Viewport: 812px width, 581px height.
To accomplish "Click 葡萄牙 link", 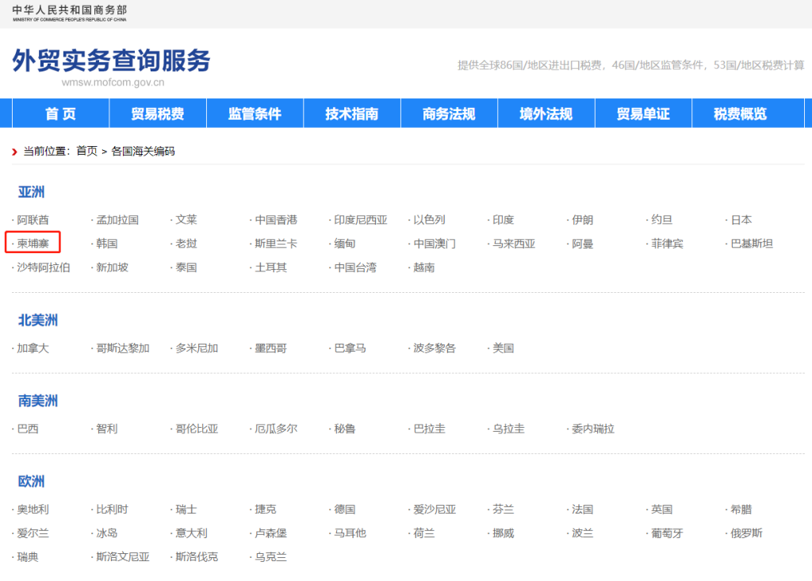I will pos(667,533).
